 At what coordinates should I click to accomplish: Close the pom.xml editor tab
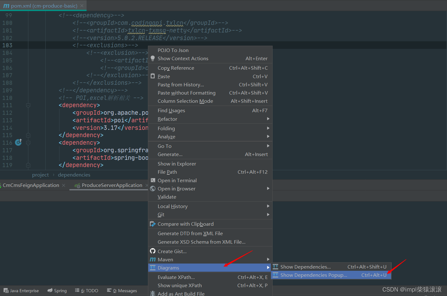tap(82, 6)
